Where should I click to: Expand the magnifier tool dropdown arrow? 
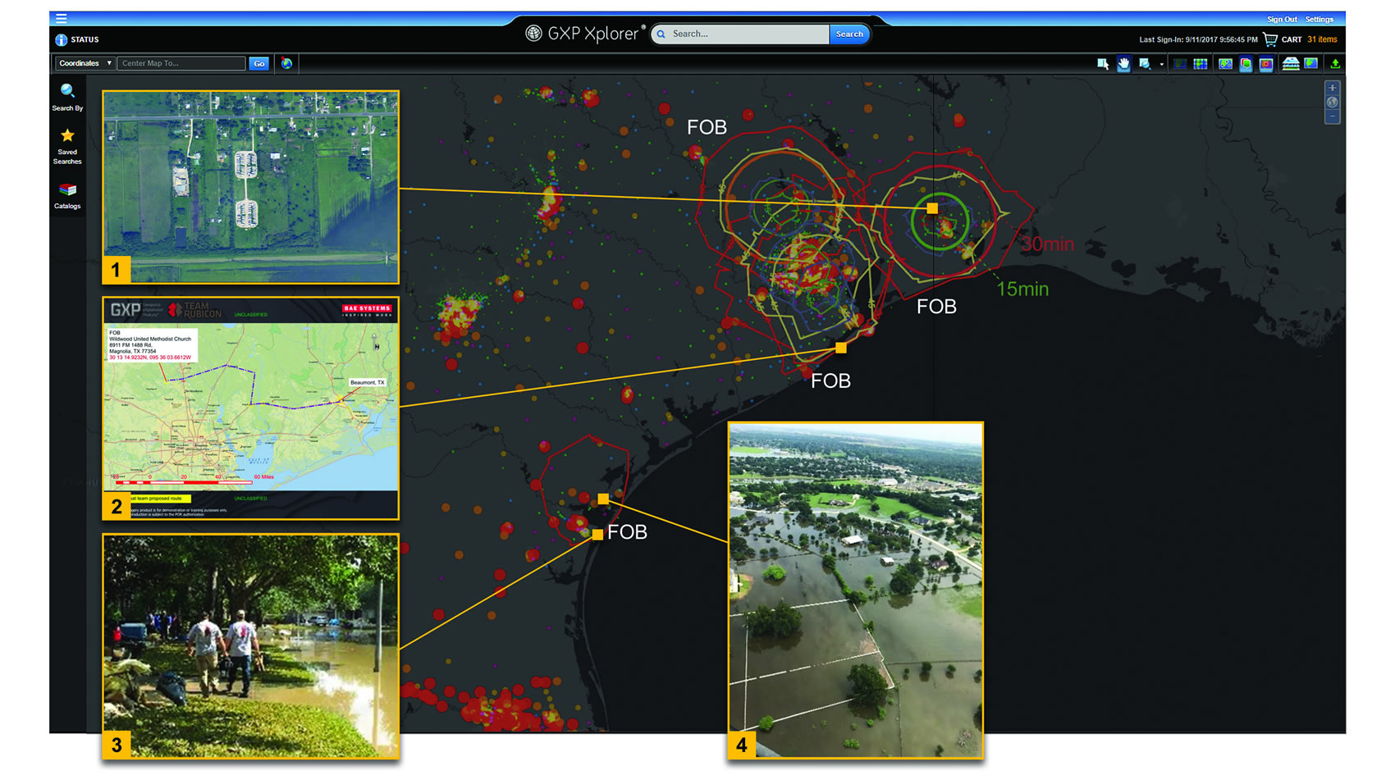tap(1161, 65)
